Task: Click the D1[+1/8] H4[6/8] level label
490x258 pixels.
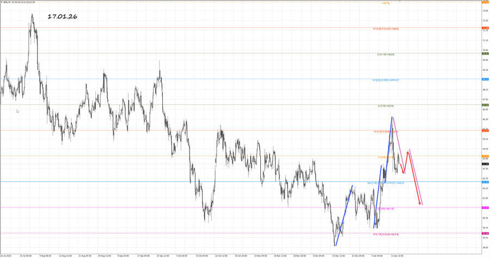Action: [385, 54]
